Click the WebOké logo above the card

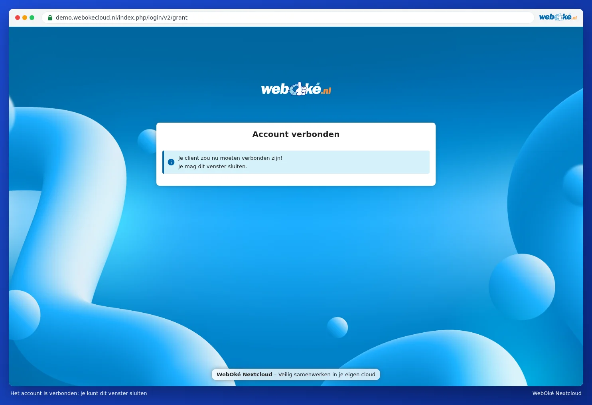(x=296, y=89)
